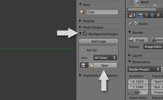The height and width of the screenshot is (100, 163).
Task: Click the outliner horizontal scrollbar
Action: [x=142, y=9]
